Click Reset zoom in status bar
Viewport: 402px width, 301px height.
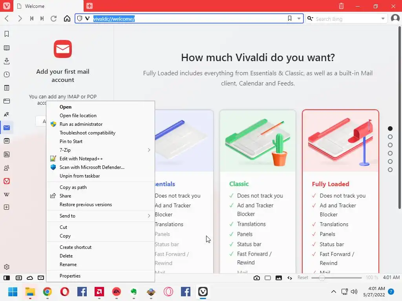click(303, 277)
